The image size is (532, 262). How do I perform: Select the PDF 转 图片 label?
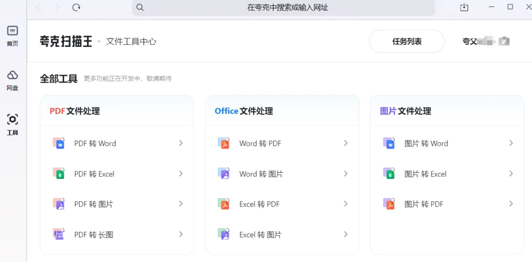coord(94,204)
